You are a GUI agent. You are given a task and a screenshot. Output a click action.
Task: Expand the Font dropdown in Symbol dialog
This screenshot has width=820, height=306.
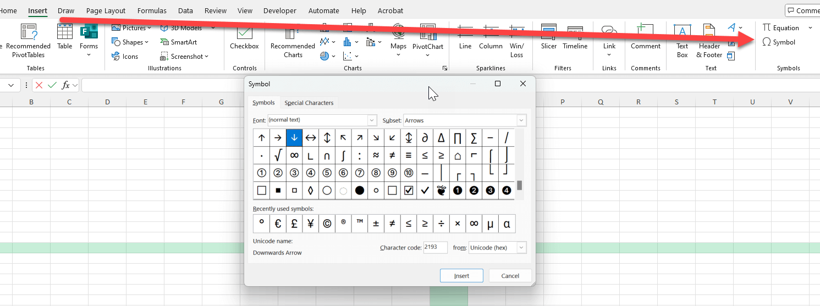coord(371,120)
